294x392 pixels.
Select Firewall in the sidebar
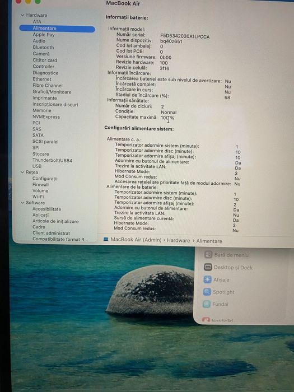(x=40, y=184)
